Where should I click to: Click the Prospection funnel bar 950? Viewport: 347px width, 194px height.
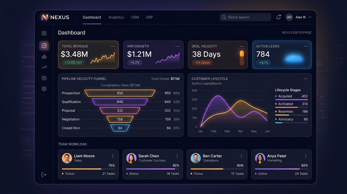click(x=120, y=93)
